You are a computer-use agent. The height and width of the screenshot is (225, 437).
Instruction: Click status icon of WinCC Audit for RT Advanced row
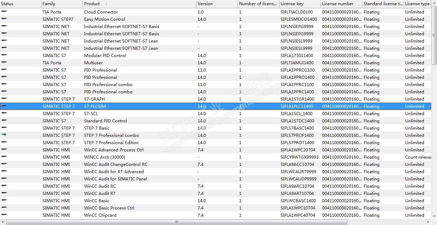coord(4,171)
